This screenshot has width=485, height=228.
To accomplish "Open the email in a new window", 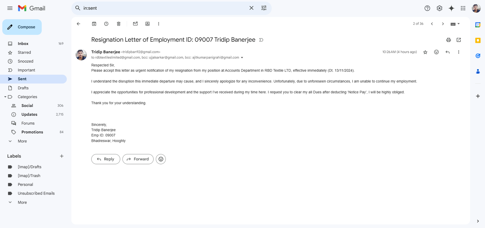I will (459, 40).
